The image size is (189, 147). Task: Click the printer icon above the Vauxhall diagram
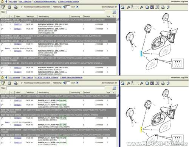click(163, 83)
